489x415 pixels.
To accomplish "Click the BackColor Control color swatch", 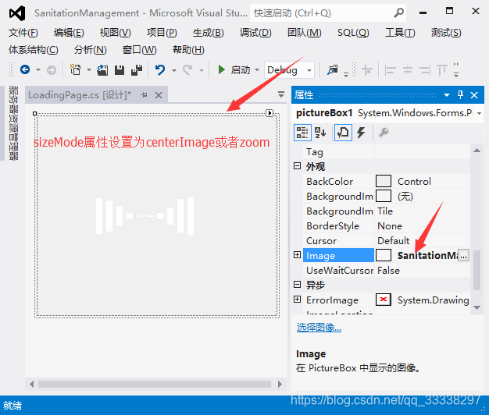I will click(384, 181).
